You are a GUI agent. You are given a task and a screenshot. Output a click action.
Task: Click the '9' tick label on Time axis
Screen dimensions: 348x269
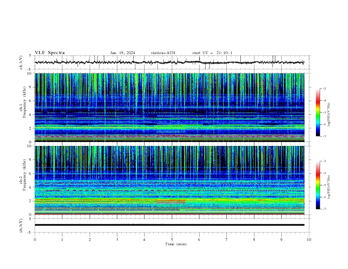pos(281,240)
